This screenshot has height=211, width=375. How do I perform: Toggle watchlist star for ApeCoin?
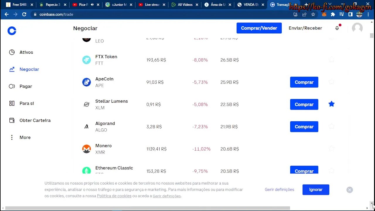tap(331, 82)
